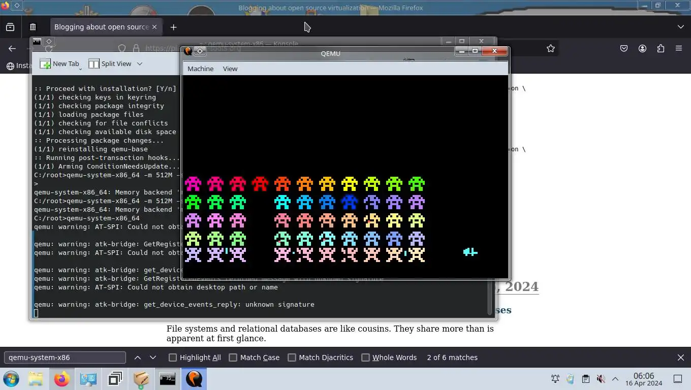Open the notifications bell in the tray
691x390 pixels.
click(x=555, y=379)
